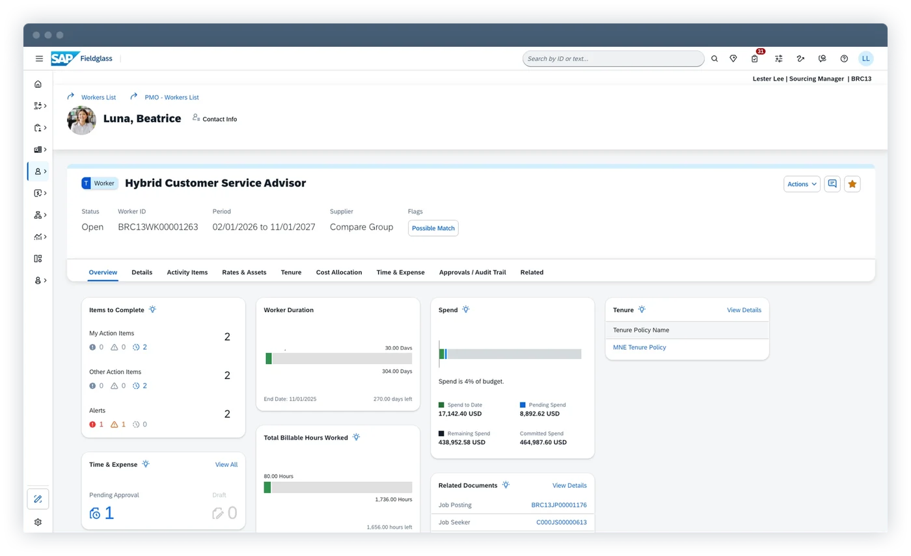Open the Approvals / Audit Trail tab
Screen dimensions: 911x556
click(472, 272)
